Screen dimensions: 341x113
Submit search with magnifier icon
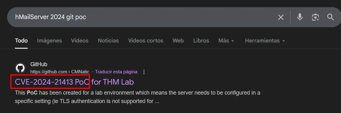(x=330, y=17)
